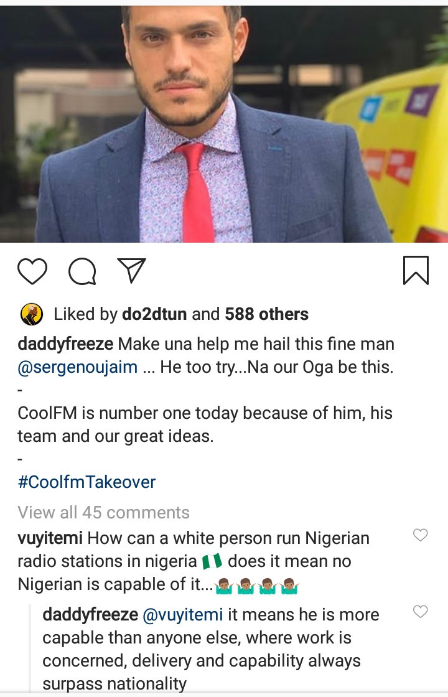Image resolution: width=448 pixels, height=697 pixels.
Task: Like daddyfreeze's reply with the heart
Action: (421, 612)
